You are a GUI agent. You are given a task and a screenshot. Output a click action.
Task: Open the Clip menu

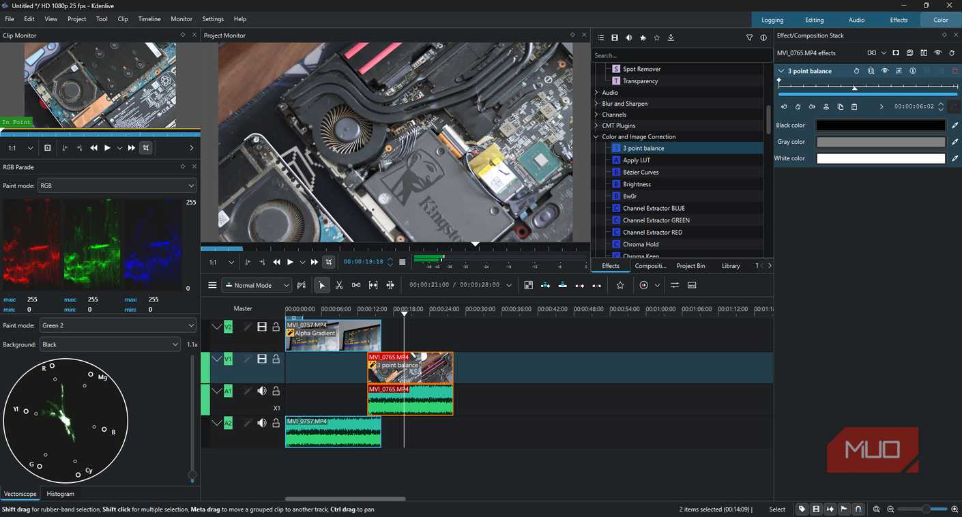(x=123, y=19)
